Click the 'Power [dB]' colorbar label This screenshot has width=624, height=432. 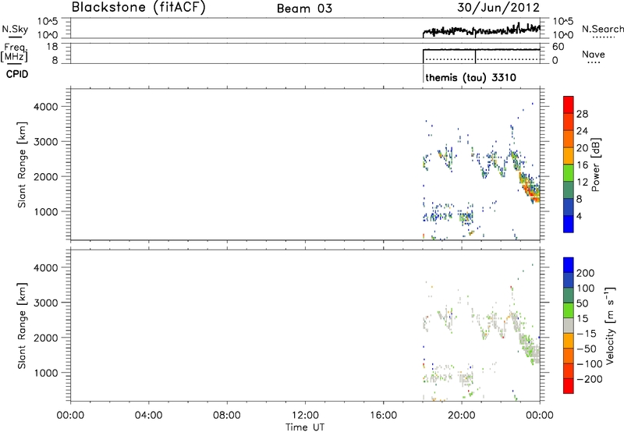tap(595, 165)
